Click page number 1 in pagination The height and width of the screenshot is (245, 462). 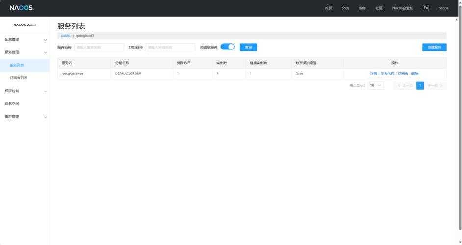[x=420, y=85]
